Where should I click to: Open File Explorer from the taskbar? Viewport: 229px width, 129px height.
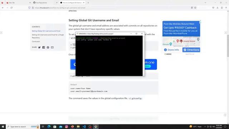pos(78,126)
